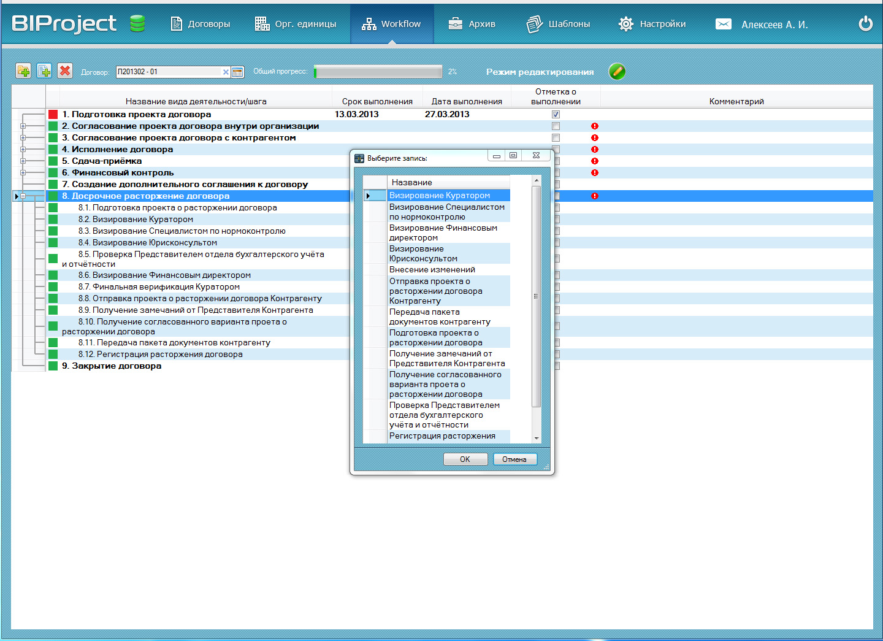Open the contract lookup icon beside Договор field
This screenshot has width=883, height=641.
tap(238, 72)
